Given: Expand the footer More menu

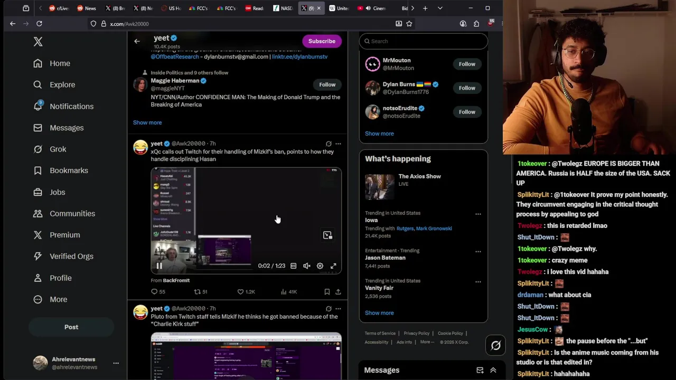Looking at the screenshot, I should (427, 342).
